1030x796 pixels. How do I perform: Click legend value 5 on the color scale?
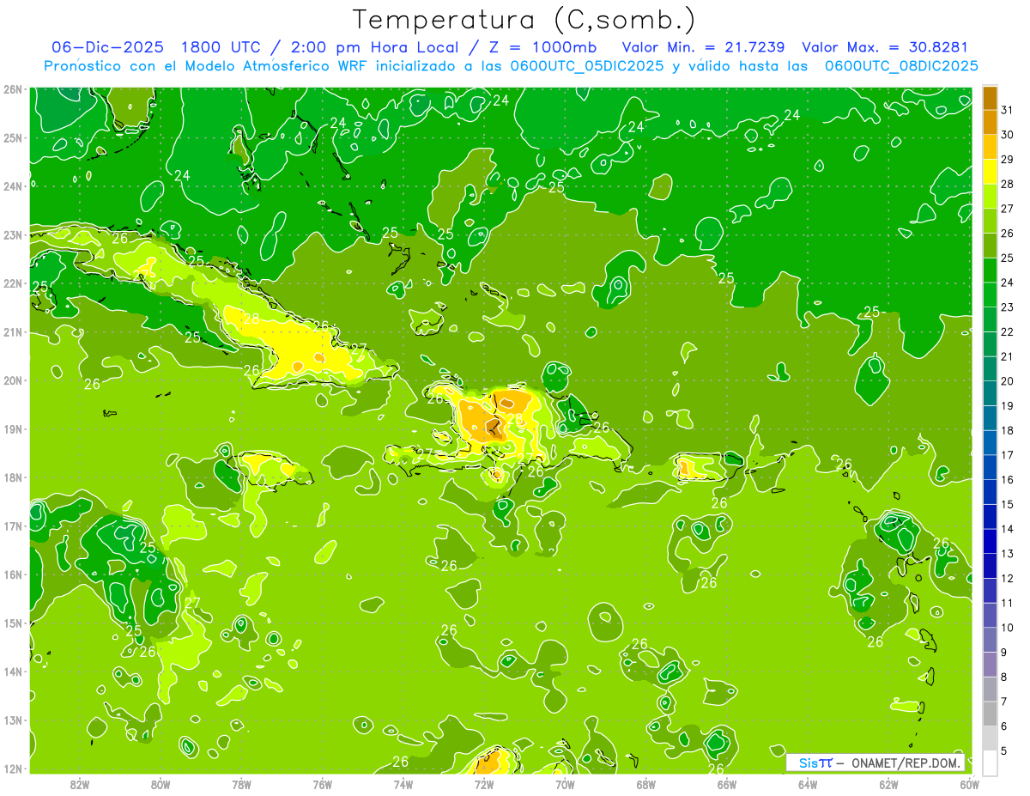1004,750
